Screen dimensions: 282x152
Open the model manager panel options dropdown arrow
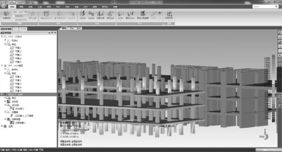click(x=49, y=33)
